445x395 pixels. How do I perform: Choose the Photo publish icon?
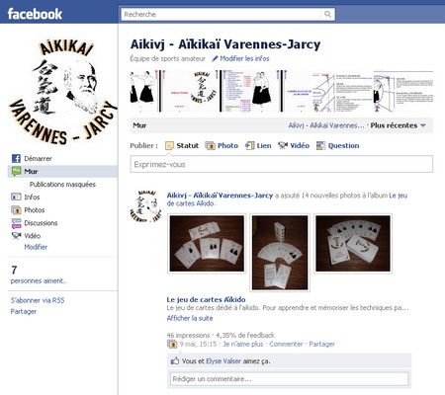(x=210, y=145)
